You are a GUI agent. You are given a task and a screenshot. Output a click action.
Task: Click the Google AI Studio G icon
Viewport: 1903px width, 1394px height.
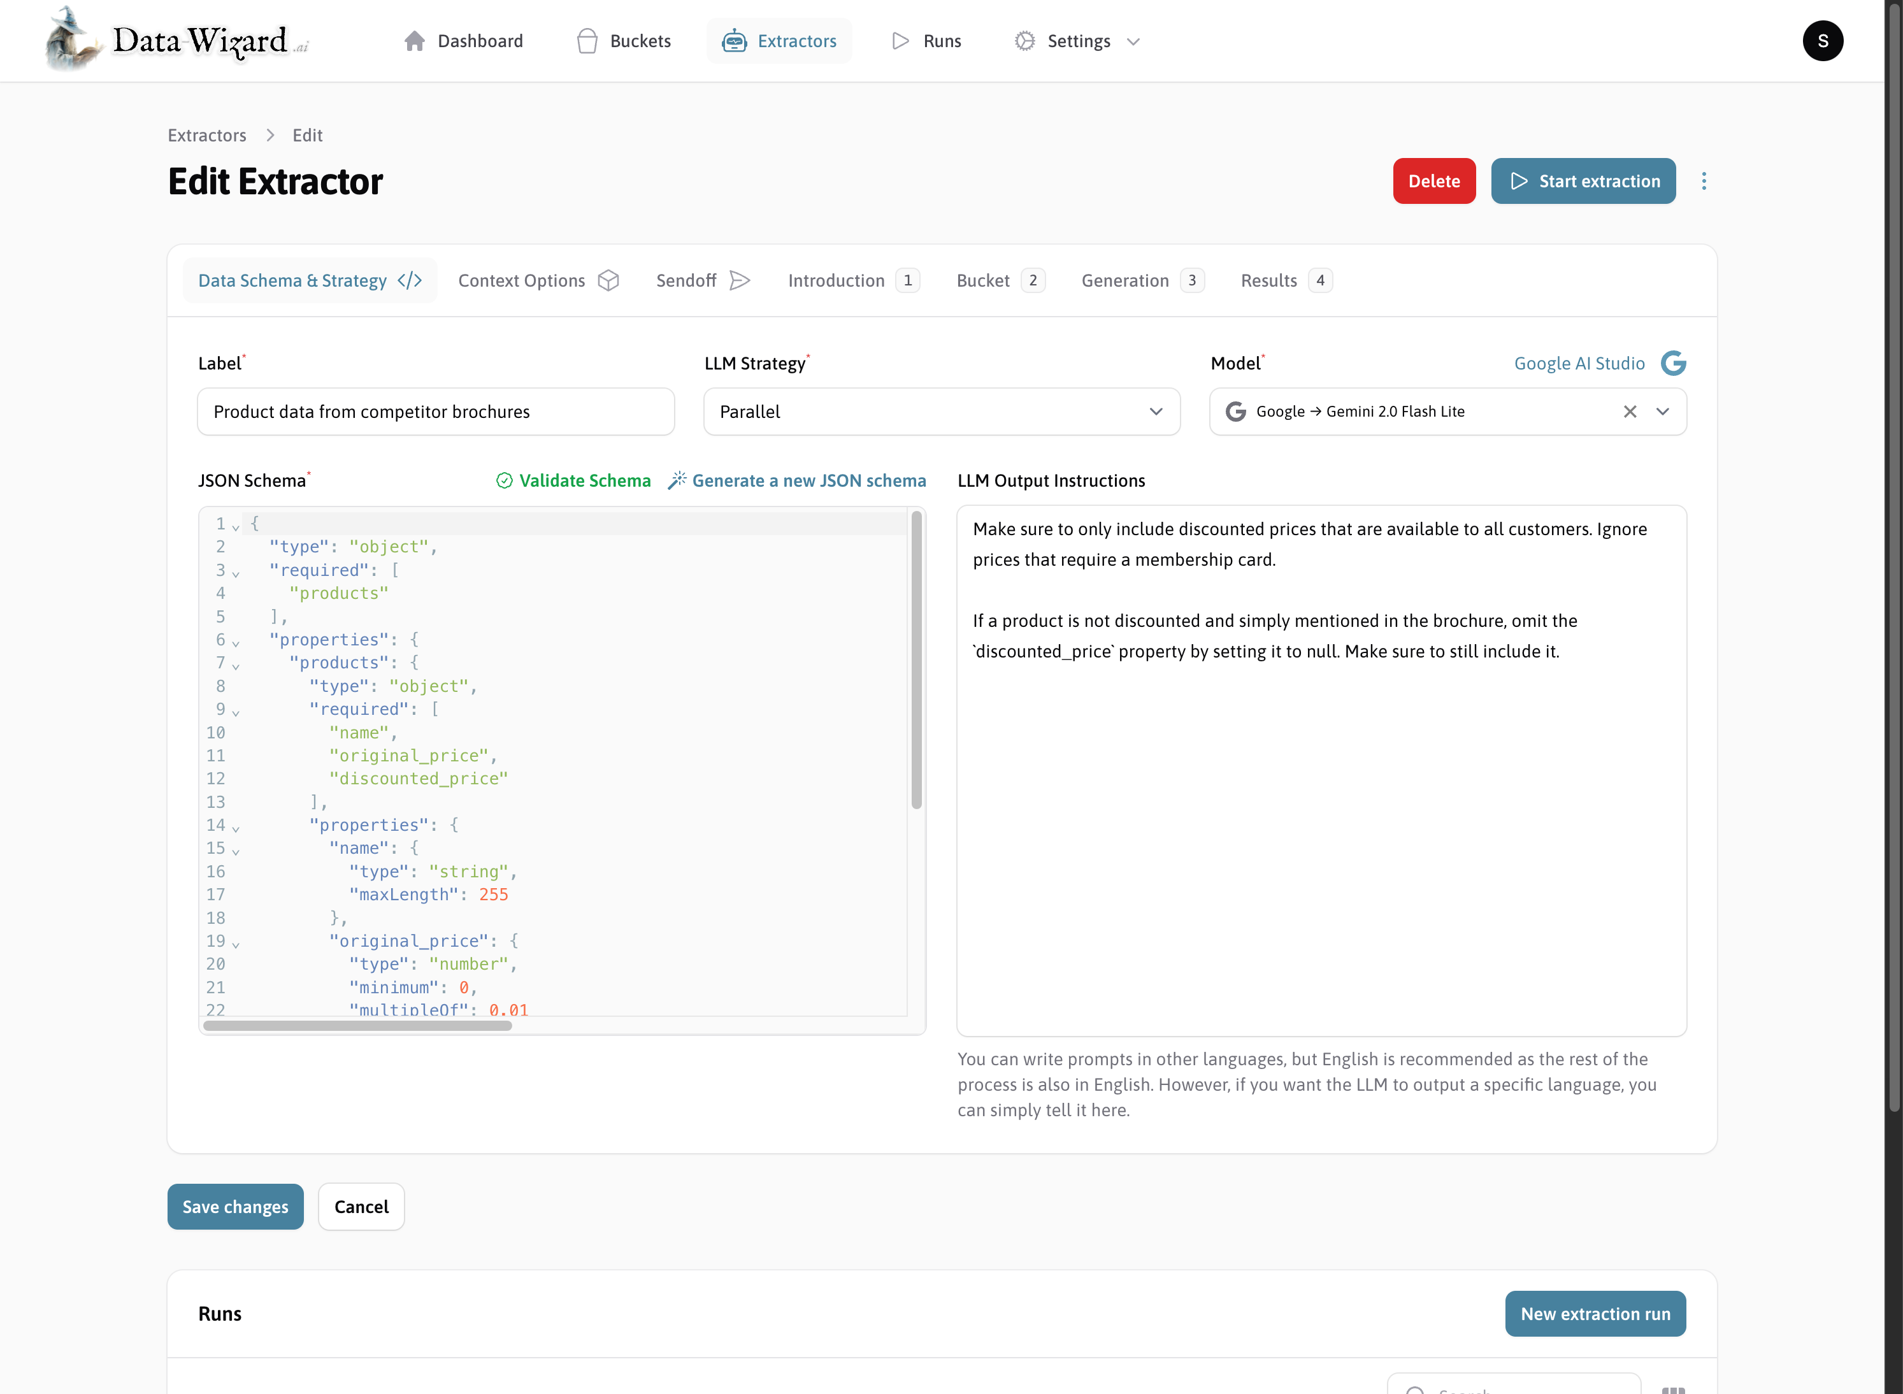(x=1674, y=363)
